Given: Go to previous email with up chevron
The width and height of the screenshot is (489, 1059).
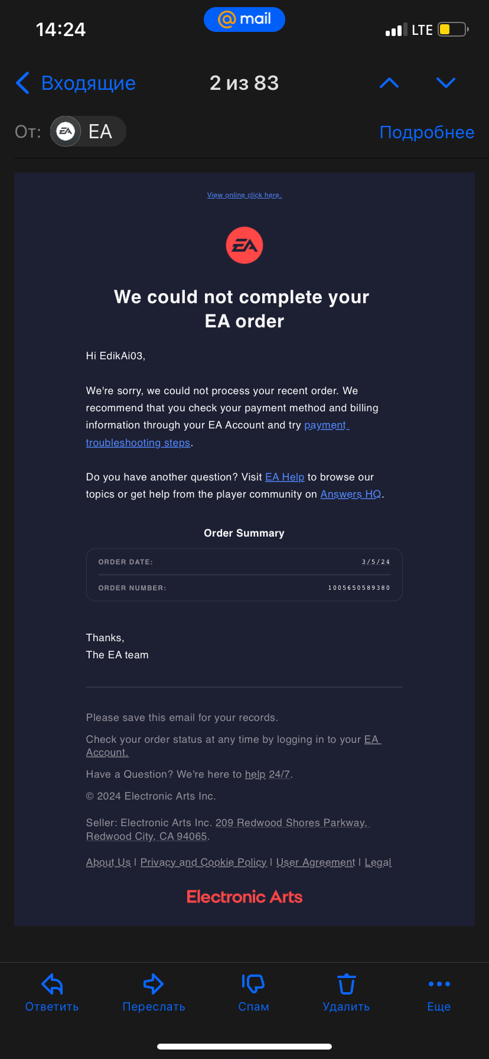Looking at the screenshot, I should 389,83.
